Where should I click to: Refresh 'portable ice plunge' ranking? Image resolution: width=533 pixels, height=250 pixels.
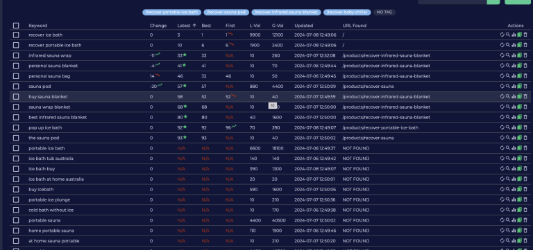tap(502, 200)
